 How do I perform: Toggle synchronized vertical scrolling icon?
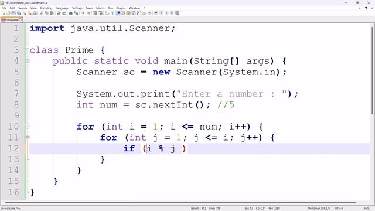(95, 13)
